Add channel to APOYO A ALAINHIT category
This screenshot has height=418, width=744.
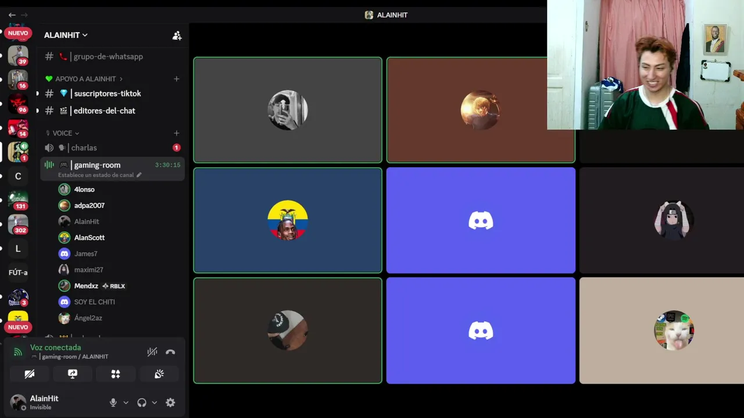(x=177, y=78)
